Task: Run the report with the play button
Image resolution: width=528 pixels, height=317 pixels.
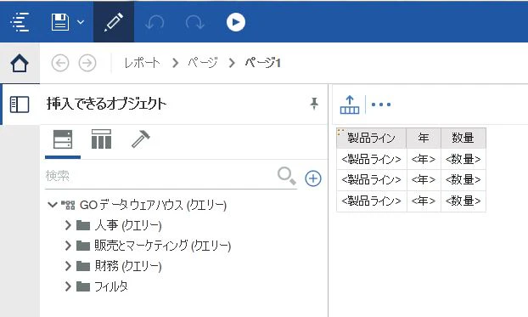Action: (x=236, y=22)
